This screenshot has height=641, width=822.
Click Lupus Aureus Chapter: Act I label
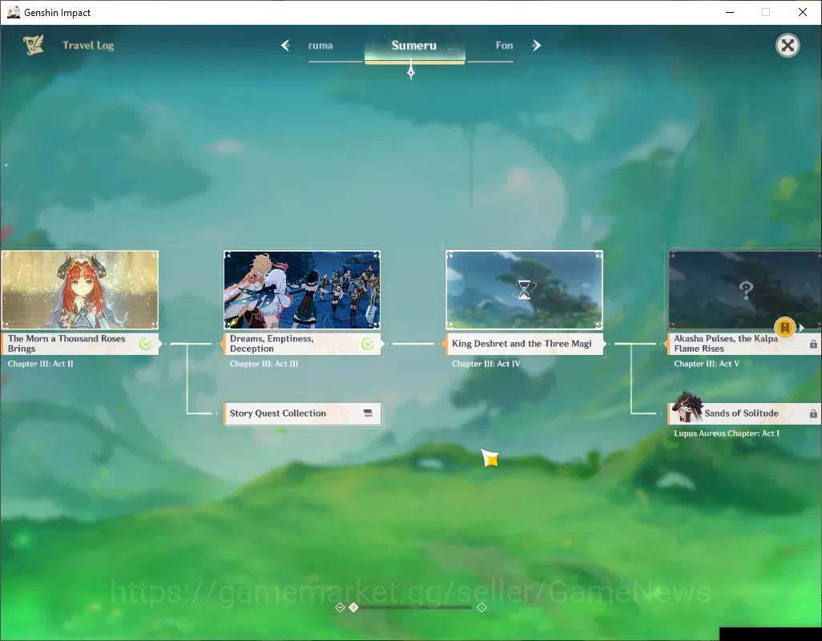pos(727,433)
